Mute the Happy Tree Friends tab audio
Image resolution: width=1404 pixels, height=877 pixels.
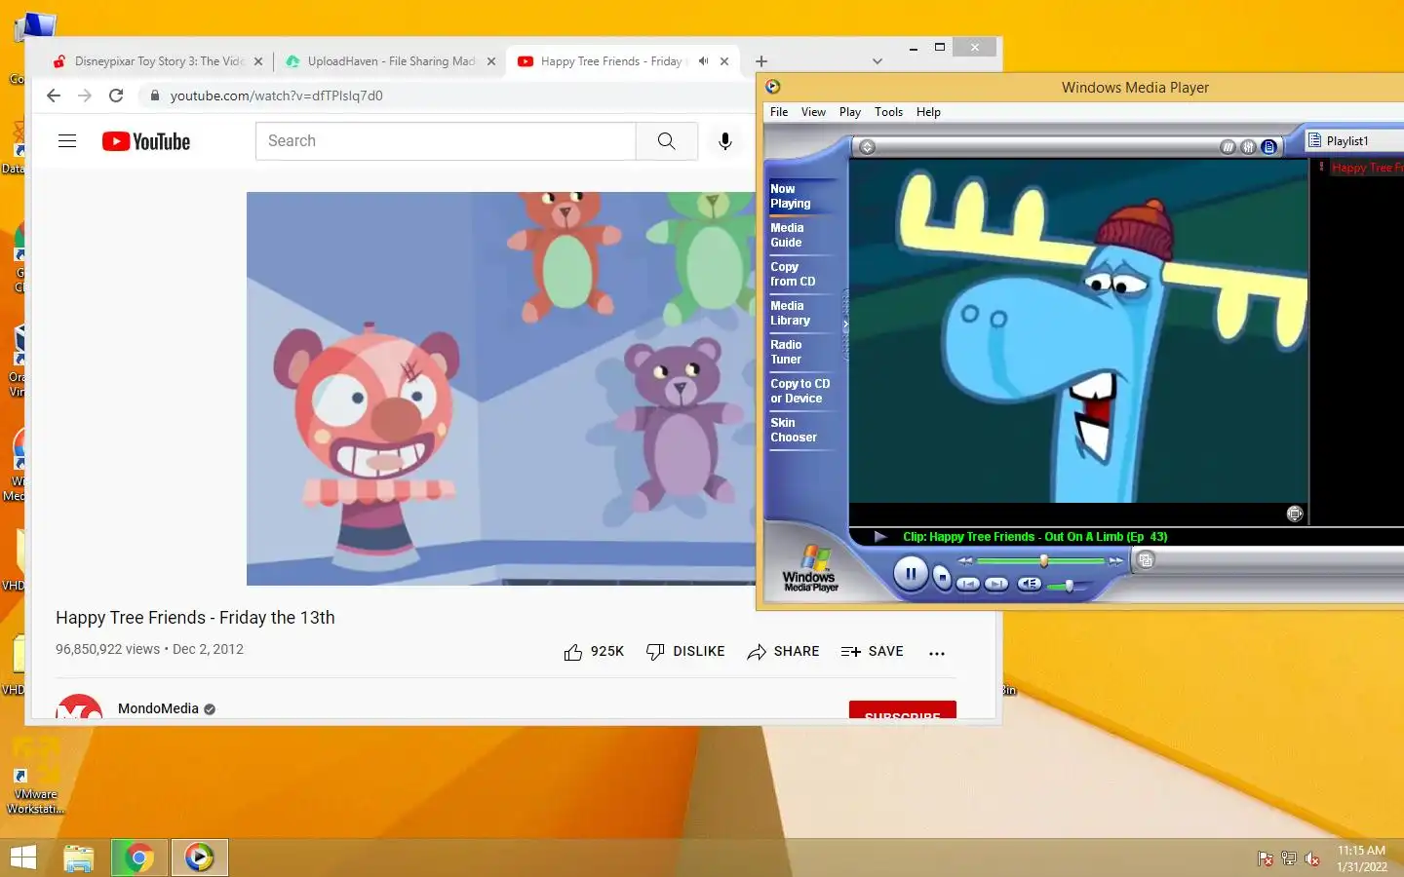coord(703,60)
